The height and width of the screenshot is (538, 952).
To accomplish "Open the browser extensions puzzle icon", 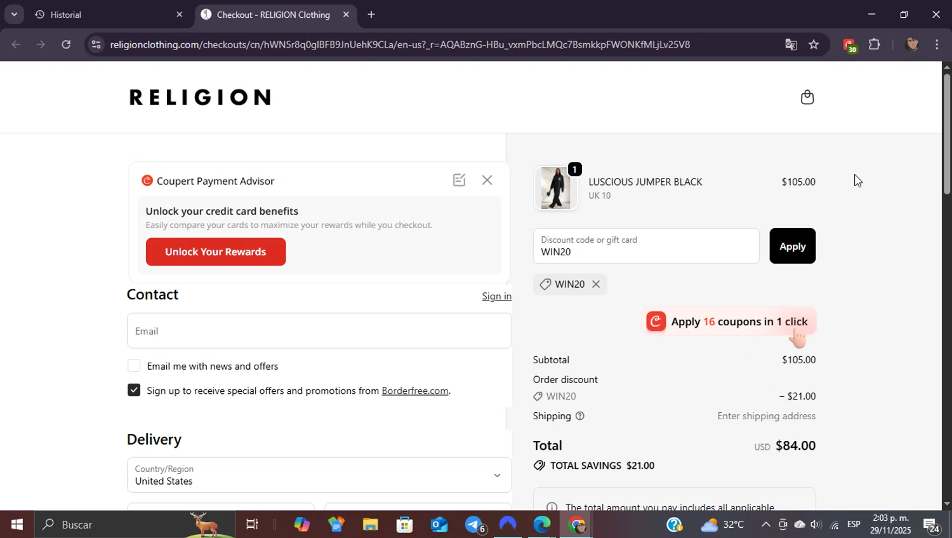I will pos(875,44).
